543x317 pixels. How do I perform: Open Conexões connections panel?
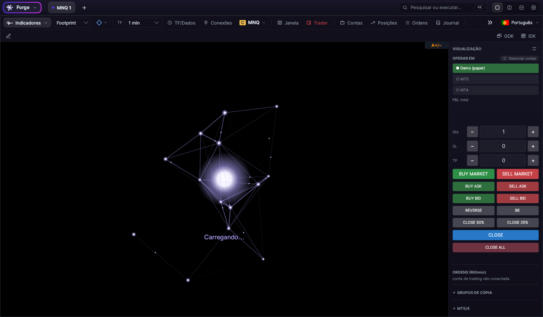pyautogui.click(x=218, y=23)
